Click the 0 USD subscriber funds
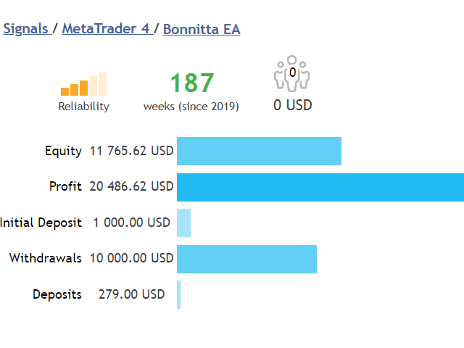Screen dimensions: 464x348 tap(292, 105)
